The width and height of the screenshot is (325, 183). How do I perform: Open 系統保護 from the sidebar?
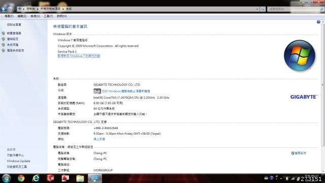(12, 45)
